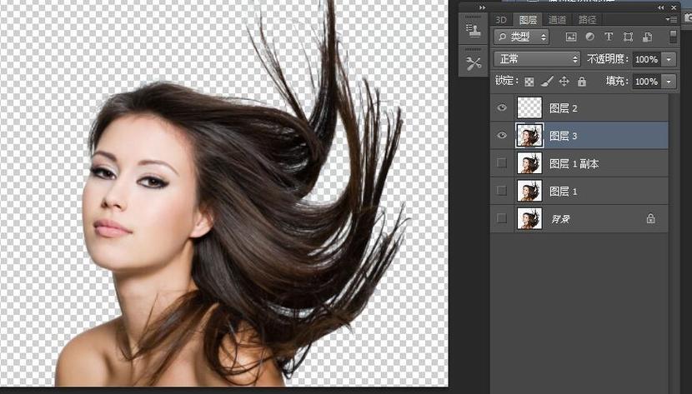
Task: Switch to the 路径 tab
Action: (587, 20)
